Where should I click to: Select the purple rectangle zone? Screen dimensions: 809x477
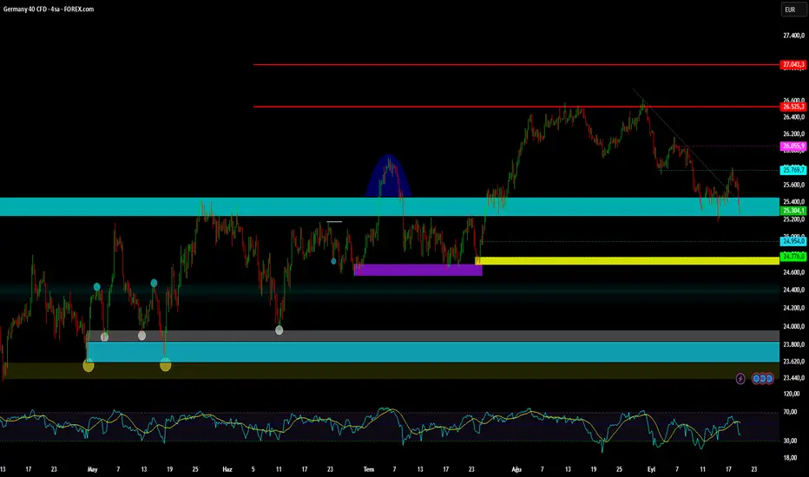pyautogui.click(x=418, y=270)
